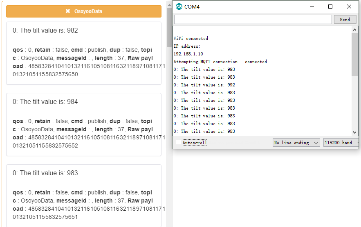The height and width of the screenshot is (227, 361).
Task: Click the X icon beside OsoyooData
Action: 68,11
